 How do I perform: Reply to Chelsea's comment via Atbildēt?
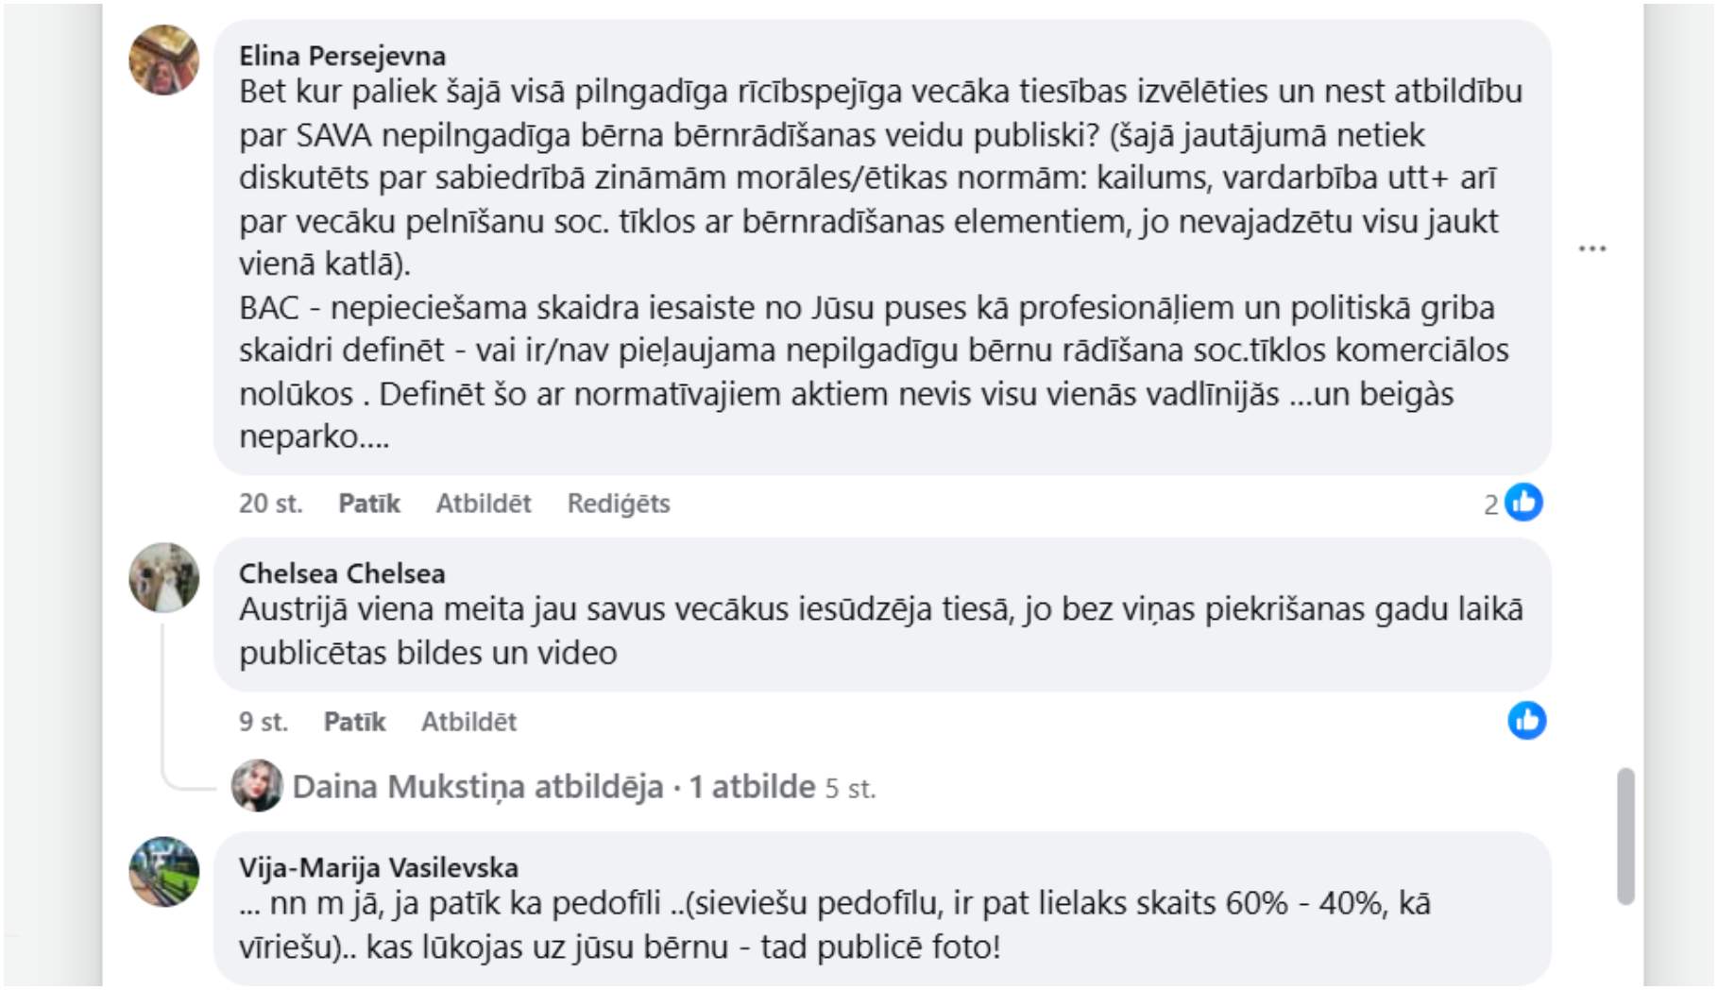[468, 722]
